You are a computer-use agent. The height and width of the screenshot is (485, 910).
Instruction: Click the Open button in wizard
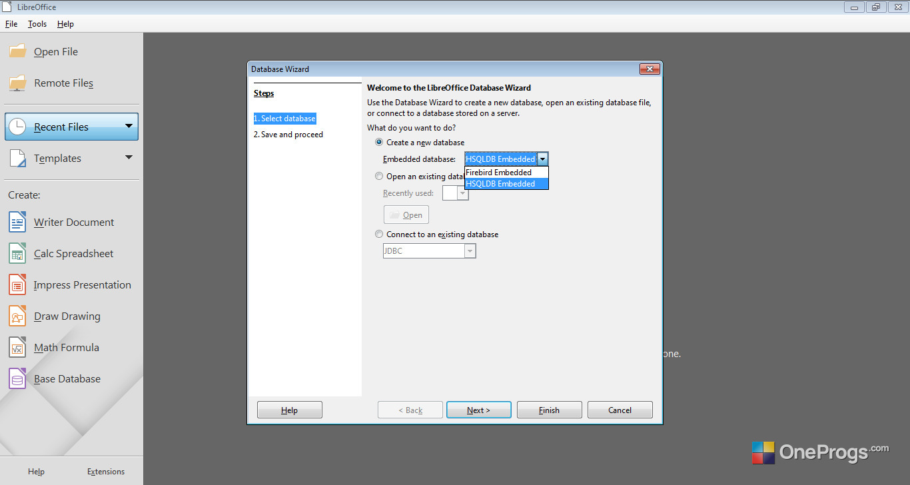tap(406, 215)
